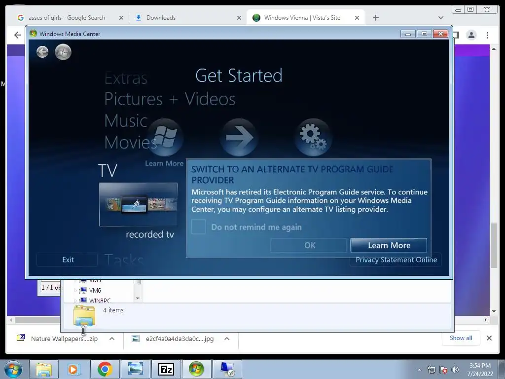Open the gears settings tile
This screenshot has height=379, width=505.
tap(313, 138)
